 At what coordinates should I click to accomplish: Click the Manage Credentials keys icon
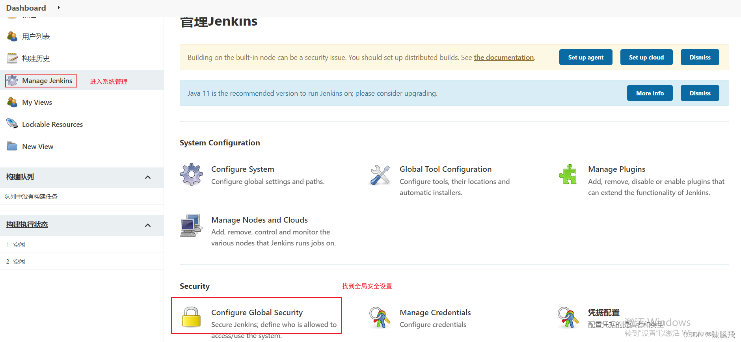click(x=380, y=318)
